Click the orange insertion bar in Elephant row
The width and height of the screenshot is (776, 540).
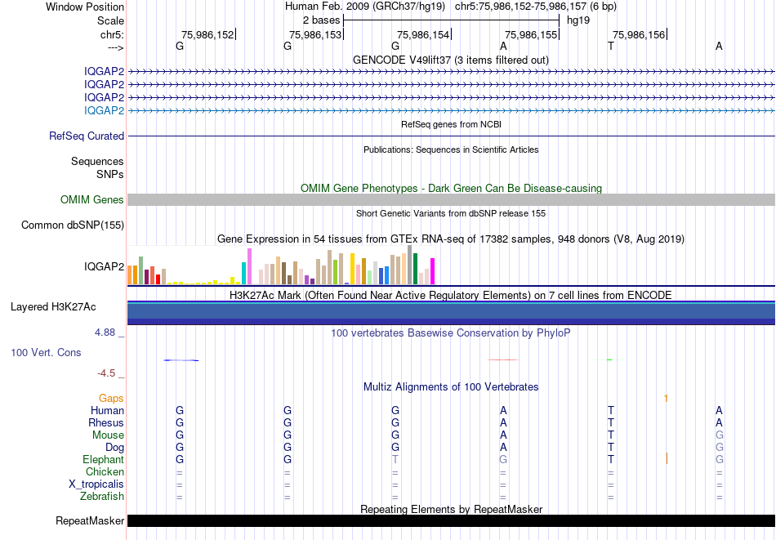(x=667, y=459)
